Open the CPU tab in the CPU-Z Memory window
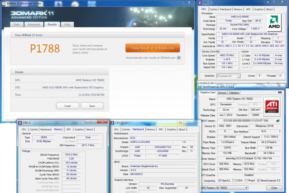 [x=24, y=130]
